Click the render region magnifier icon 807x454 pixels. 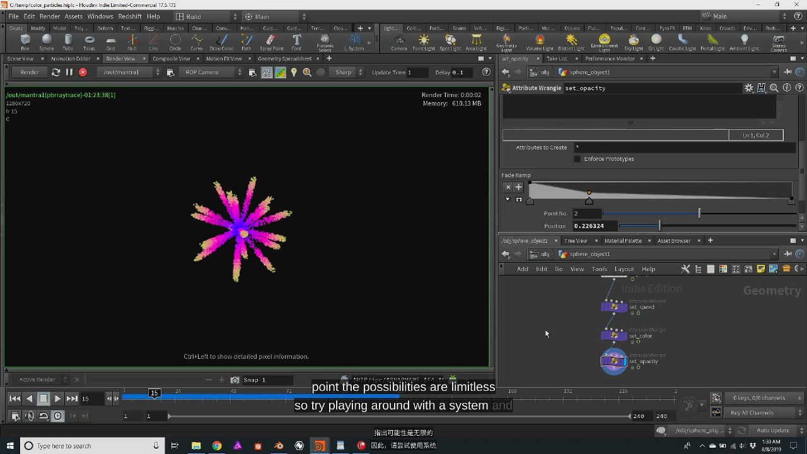point(307,73)
